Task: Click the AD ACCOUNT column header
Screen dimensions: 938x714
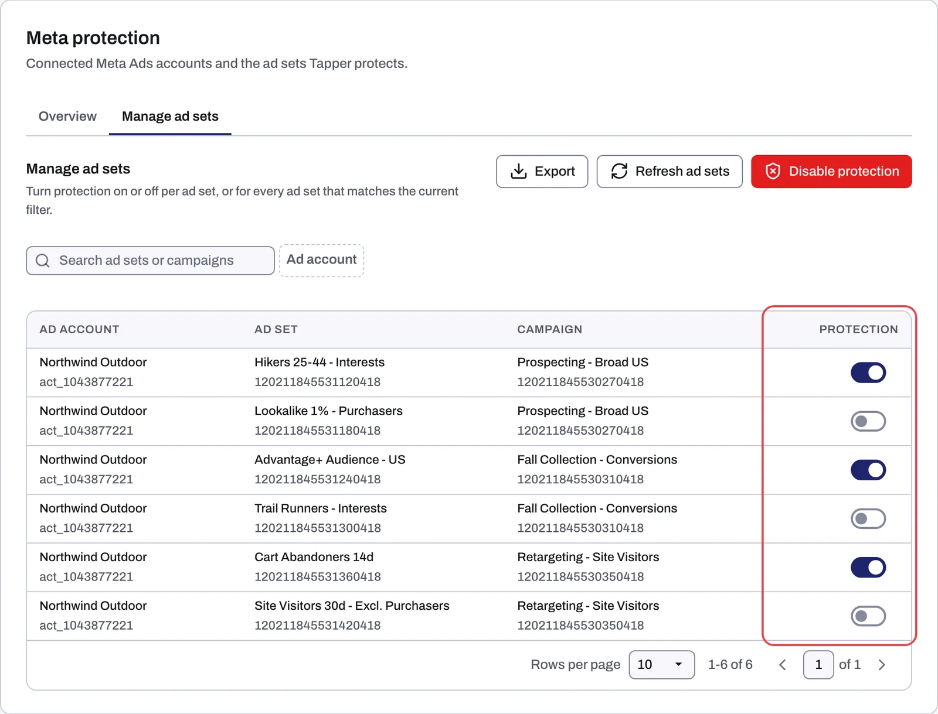Action: pyautogui.click(x=79, y=329)
